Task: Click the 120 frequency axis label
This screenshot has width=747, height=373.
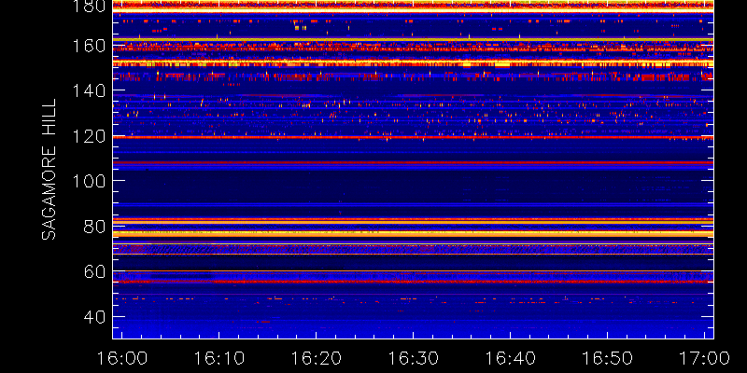Action: (89, 136)
